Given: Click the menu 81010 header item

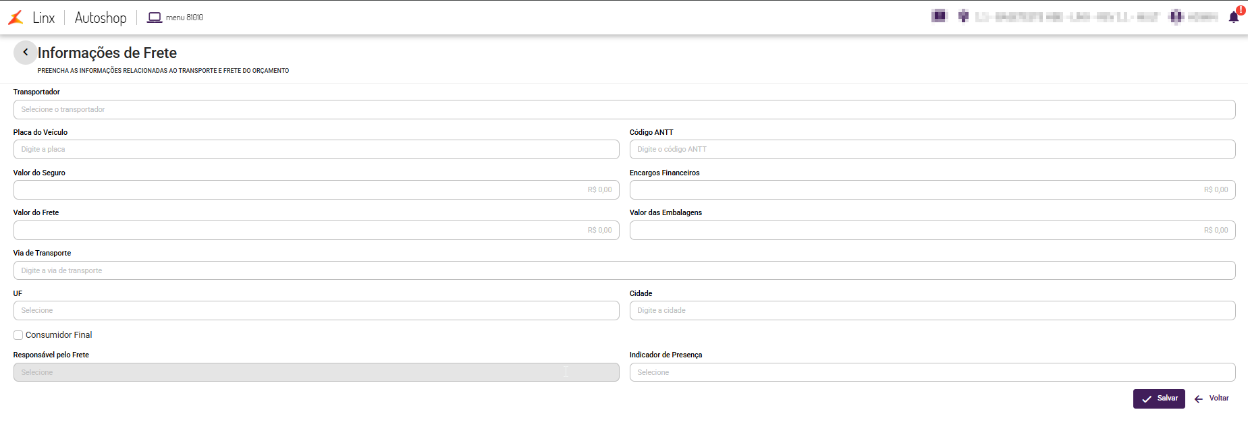Looking at the screenshot, I should [184, 18].
